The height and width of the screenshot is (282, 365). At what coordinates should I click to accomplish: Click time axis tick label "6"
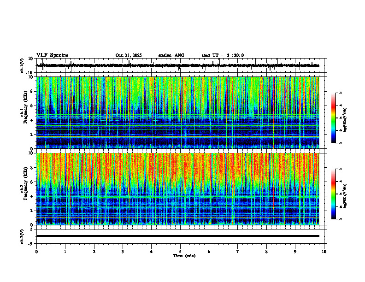tap(209, 252)
